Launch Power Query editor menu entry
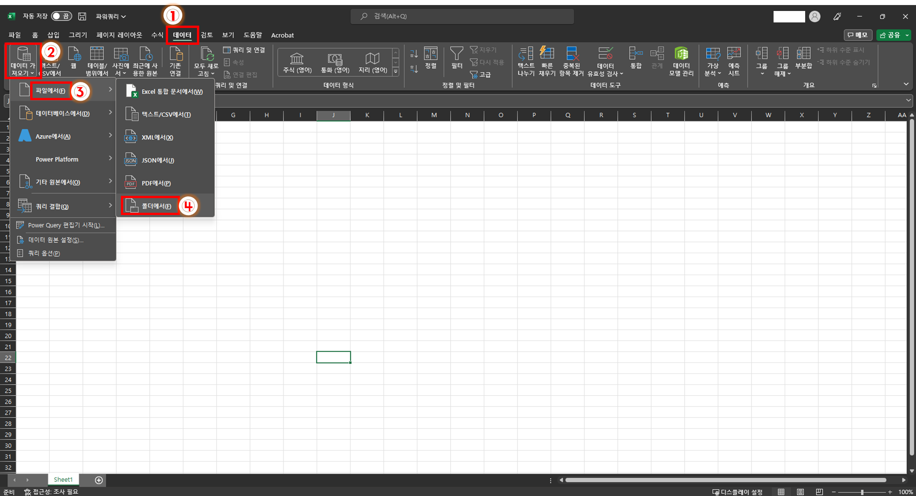Image resolution: width=916 pixels, height=496 pixels. click(x=65, y=225)
